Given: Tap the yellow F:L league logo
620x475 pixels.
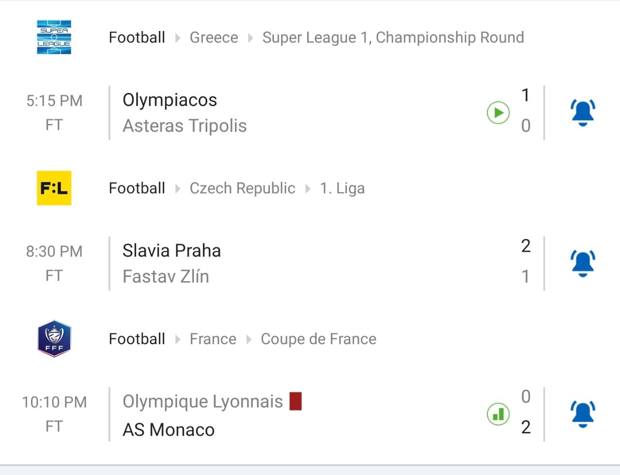Looking at the screenshot, I should pyautogui.click(x=54, y=188).
